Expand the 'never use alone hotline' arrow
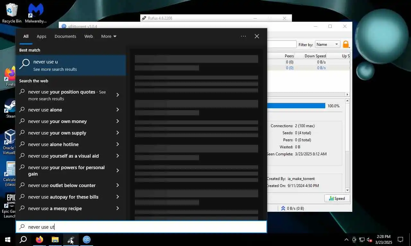The width and height of the screenshot is (411, 246). click(x=118, y=144)
